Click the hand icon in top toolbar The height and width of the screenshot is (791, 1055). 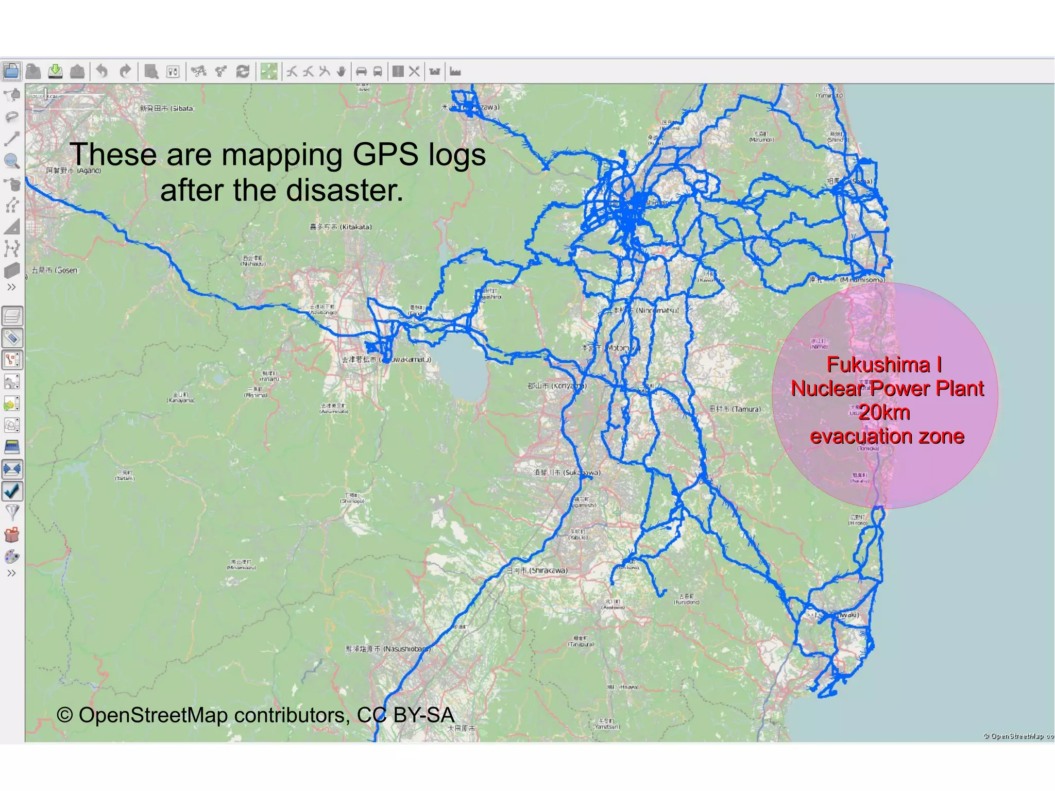[x=341, y=71]
